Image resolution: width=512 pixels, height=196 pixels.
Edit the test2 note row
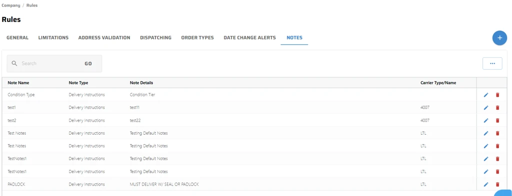(x=486, y=121)
